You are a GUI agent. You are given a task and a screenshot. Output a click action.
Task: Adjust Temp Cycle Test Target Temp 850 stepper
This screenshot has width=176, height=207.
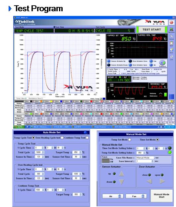click(80, 152)
